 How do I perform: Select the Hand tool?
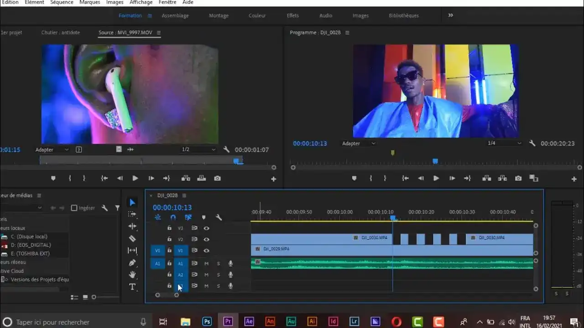click(132, 274)
